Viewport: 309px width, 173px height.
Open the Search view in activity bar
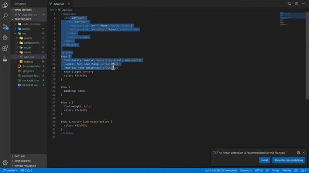(5, 16)
